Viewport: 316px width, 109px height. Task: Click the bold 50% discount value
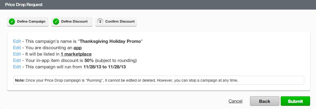tap(89, 61)
